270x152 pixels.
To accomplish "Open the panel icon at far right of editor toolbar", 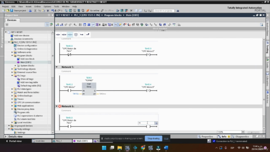I will pos(262,25).
